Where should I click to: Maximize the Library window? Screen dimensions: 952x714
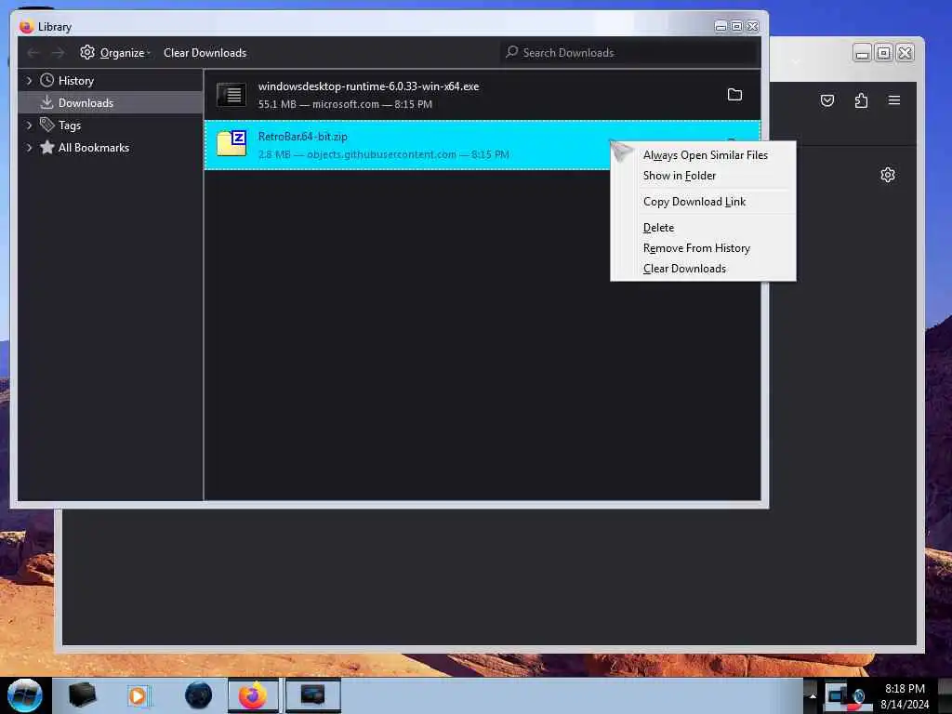point(736,26)
